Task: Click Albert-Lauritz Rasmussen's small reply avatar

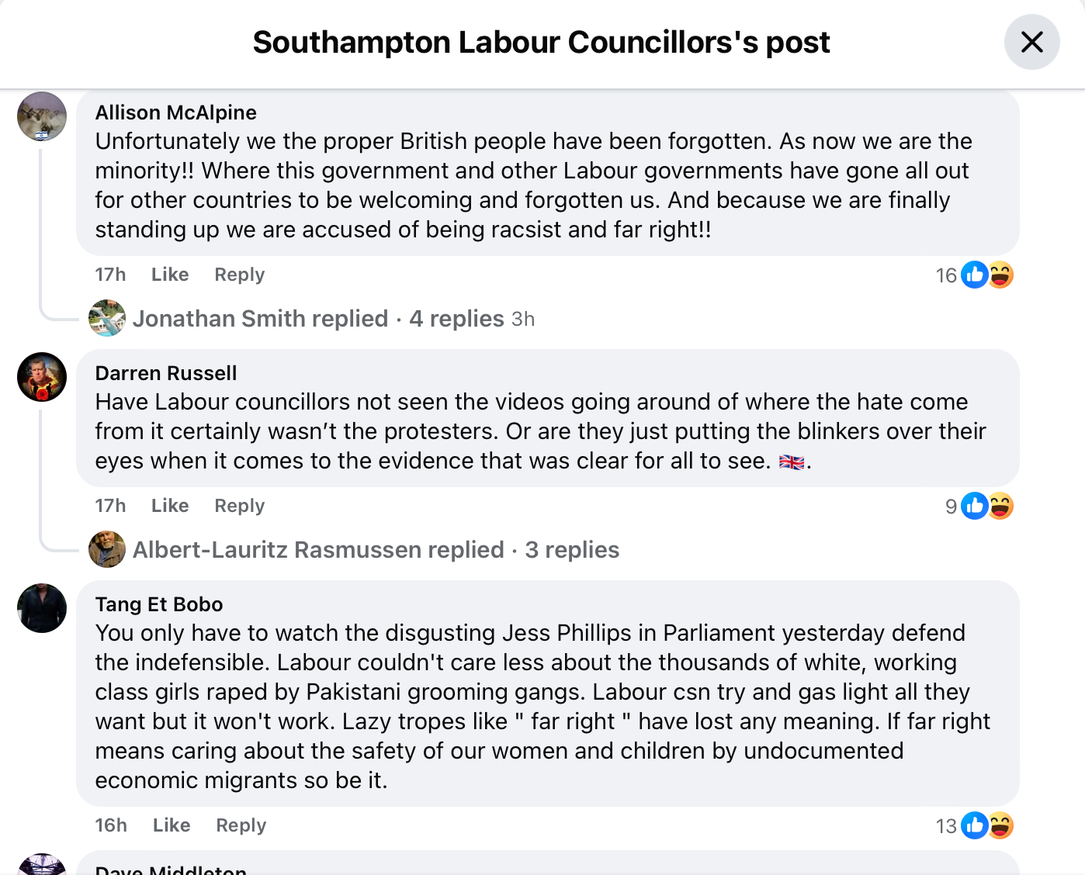Action: (x=107, y=549)
